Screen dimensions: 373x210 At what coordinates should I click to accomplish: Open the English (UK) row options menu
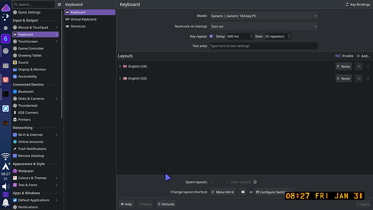[368, 67]
